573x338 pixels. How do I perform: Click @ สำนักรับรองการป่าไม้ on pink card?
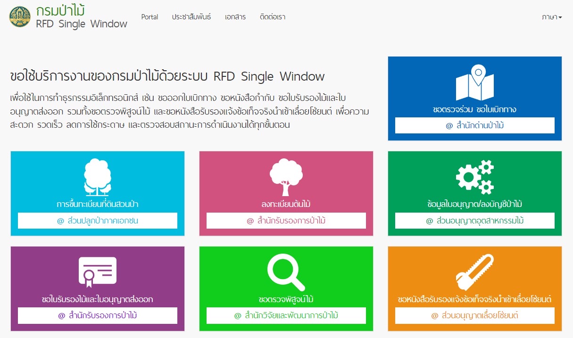click(286, 221)
